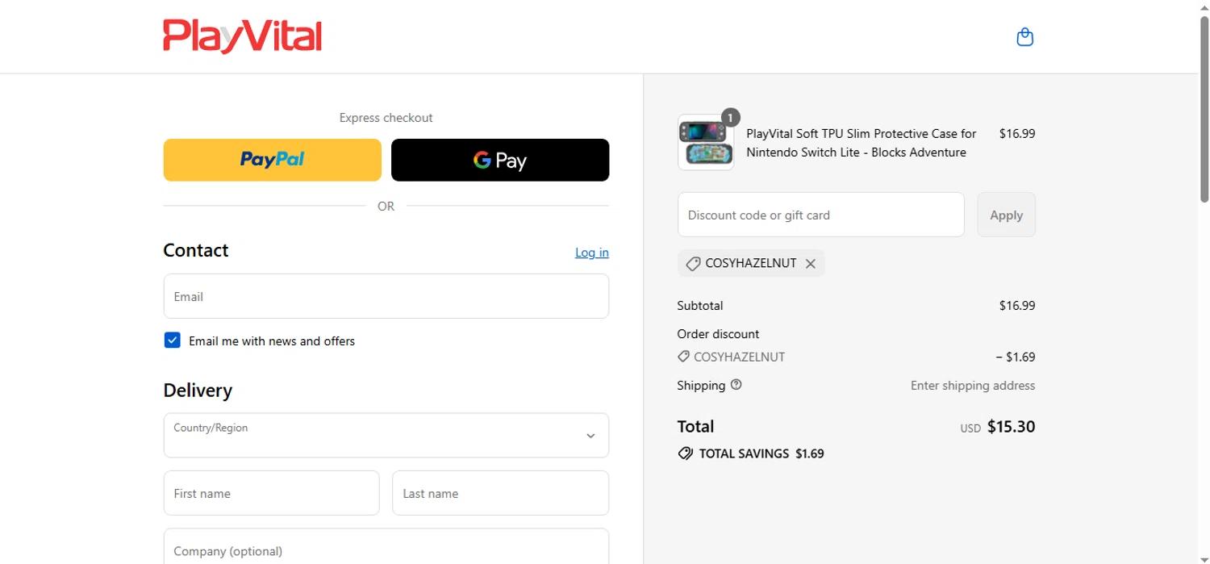Click the order discount amount − $1.69

(x=1016, y=357)
